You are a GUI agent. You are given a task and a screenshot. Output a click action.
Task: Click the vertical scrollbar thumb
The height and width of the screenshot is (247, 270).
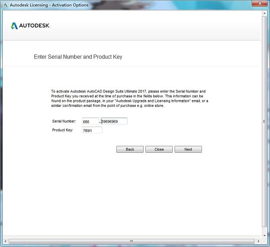pyautogui.click(x=265, y=122)
